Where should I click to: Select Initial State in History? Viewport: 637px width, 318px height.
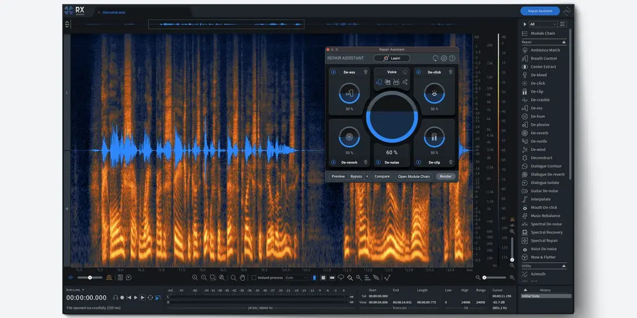click(x=545, y=296)
